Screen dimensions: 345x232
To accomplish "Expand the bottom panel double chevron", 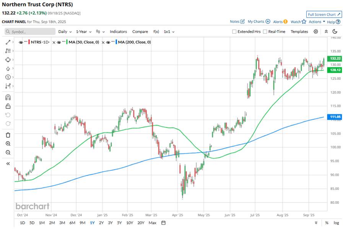I will tap(316, 223).
